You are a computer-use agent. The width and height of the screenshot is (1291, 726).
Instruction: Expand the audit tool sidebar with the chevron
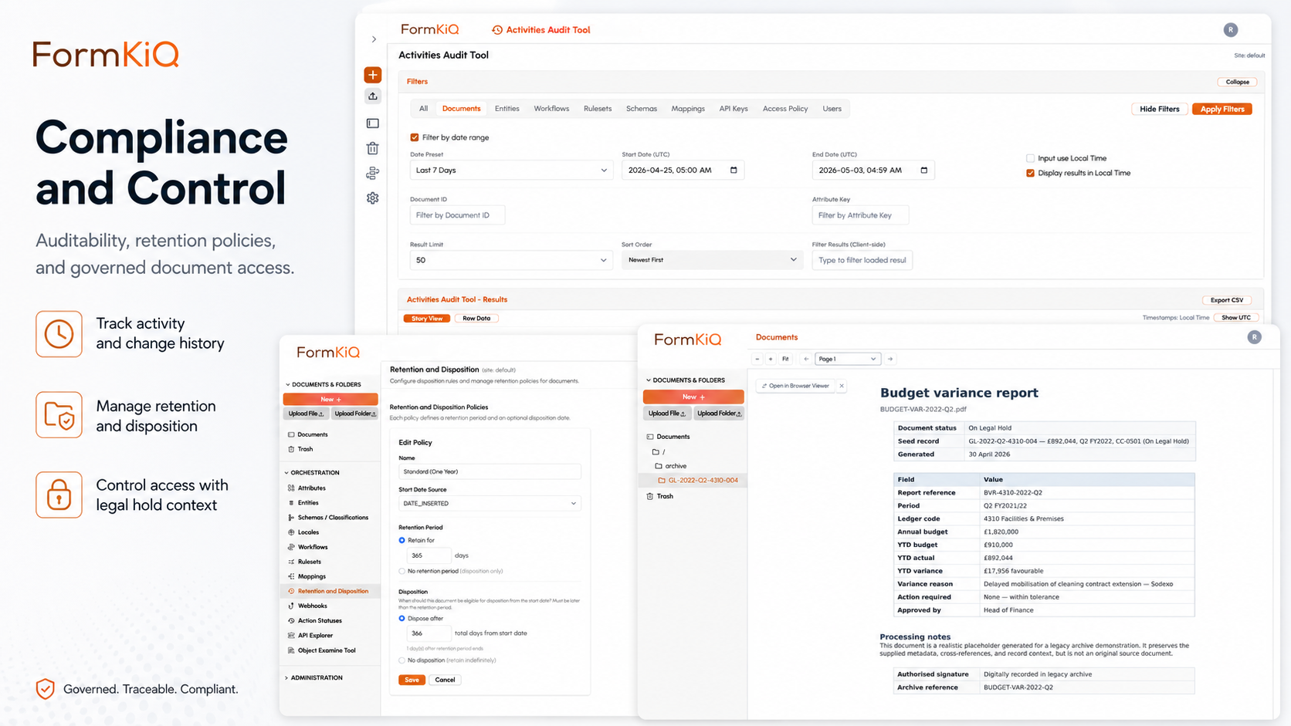(374, 39)
